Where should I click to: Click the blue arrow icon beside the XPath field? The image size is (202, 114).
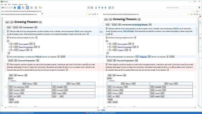click(x=199, y=8)
